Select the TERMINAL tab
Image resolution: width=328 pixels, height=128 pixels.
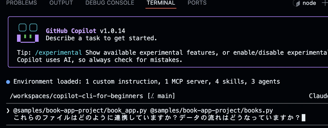161,3
